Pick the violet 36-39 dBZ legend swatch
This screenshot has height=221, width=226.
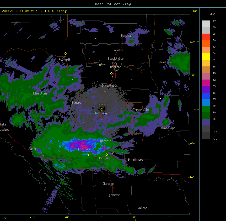click(x=206, y=89)
